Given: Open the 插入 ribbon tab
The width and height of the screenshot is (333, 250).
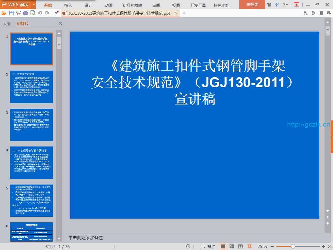Looking at the screenshot, I should tap(68, 5).
